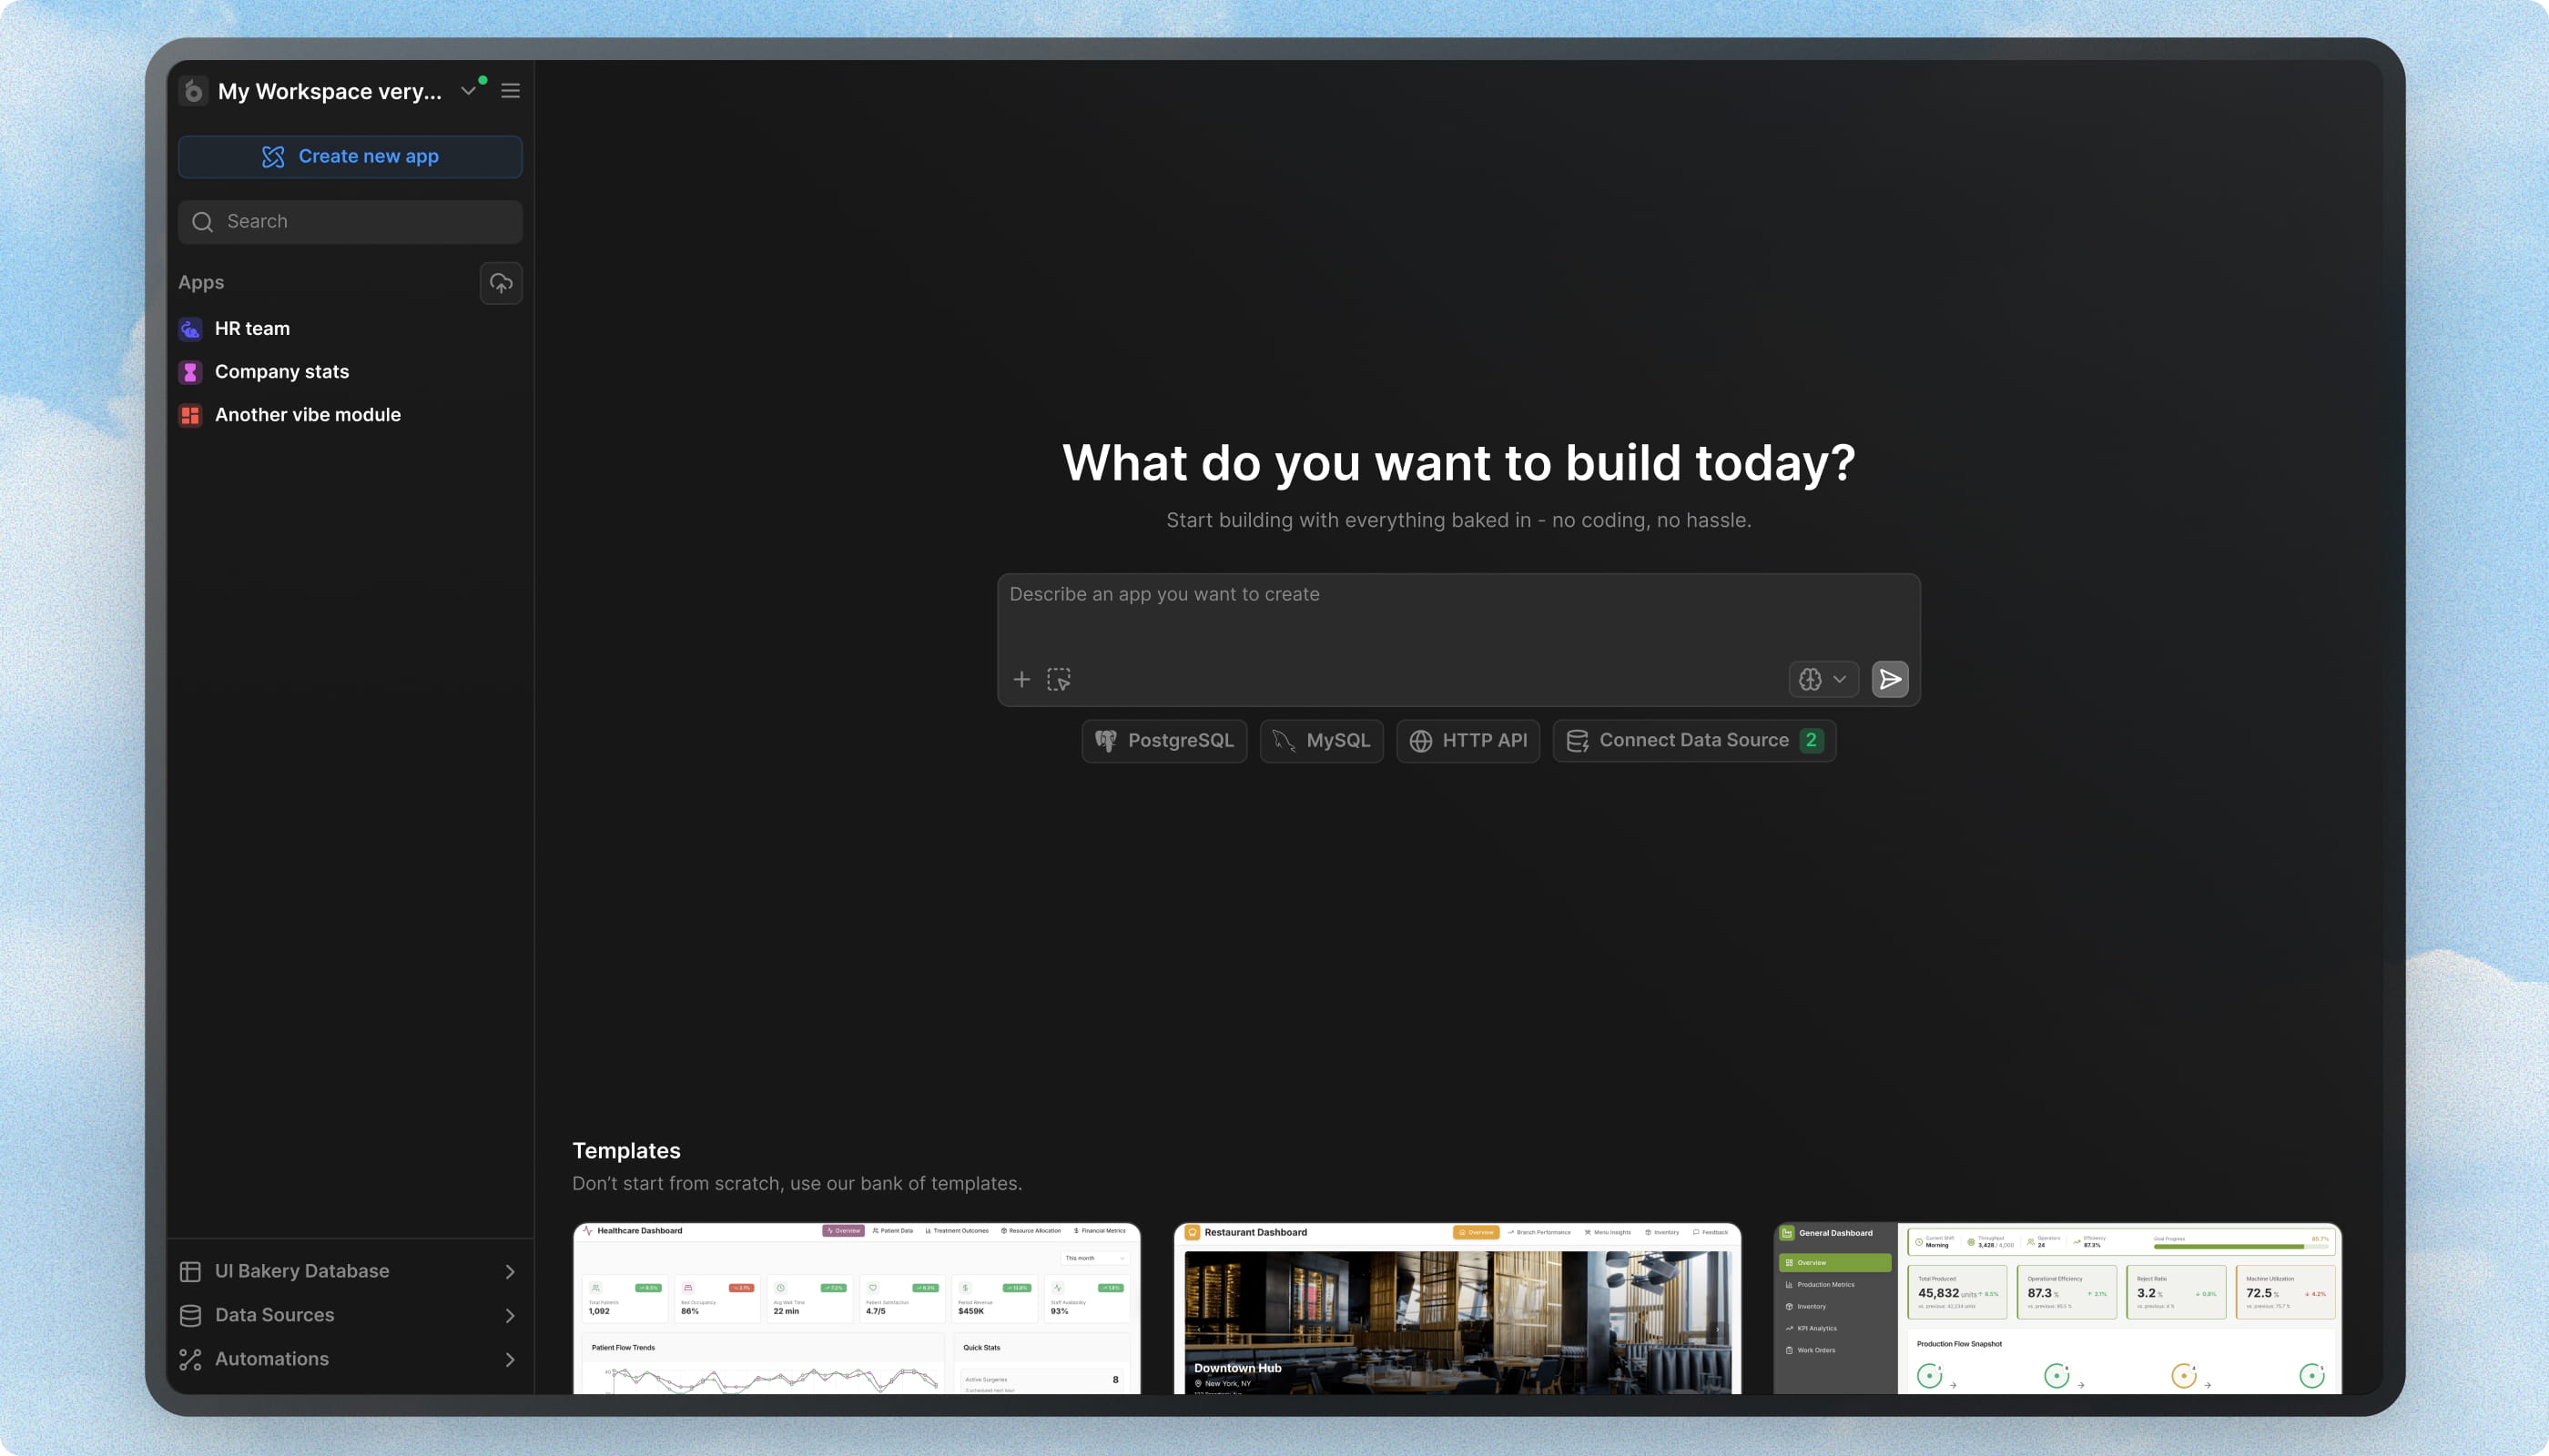
Task: Click the hamburger menu icon in sidebar header
Action: click(510, 91)
